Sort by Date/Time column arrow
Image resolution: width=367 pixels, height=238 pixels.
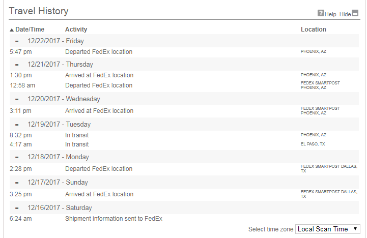[12, 30]
